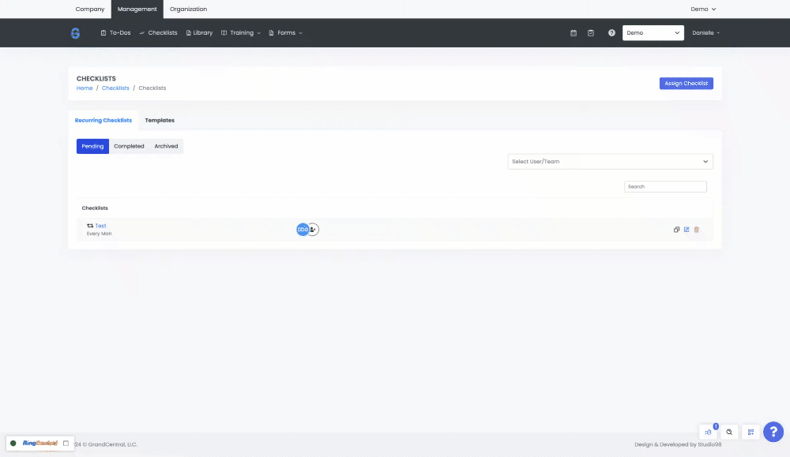The image size is (790, 457).
Task: Duplicate the Test checklist
Action: click(676, 230)
